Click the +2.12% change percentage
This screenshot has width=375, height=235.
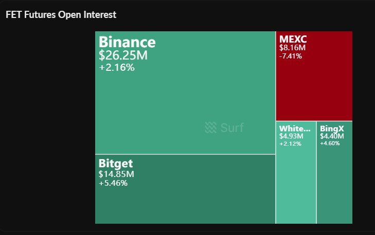click(290, 144)
